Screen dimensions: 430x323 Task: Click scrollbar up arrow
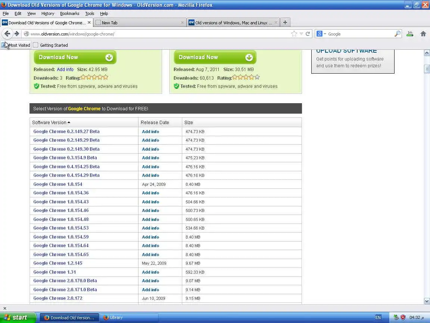[x=427, y=53]
